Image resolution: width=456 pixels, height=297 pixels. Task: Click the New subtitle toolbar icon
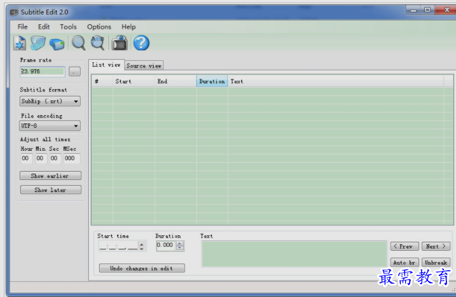[20, 43]
